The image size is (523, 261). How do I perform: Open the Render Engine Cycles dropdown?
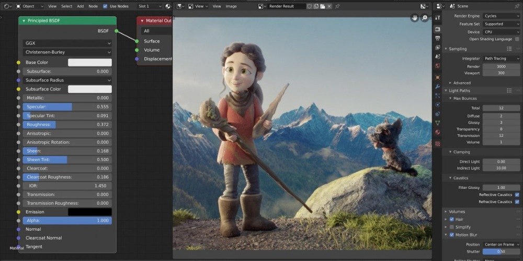point(501,16)
